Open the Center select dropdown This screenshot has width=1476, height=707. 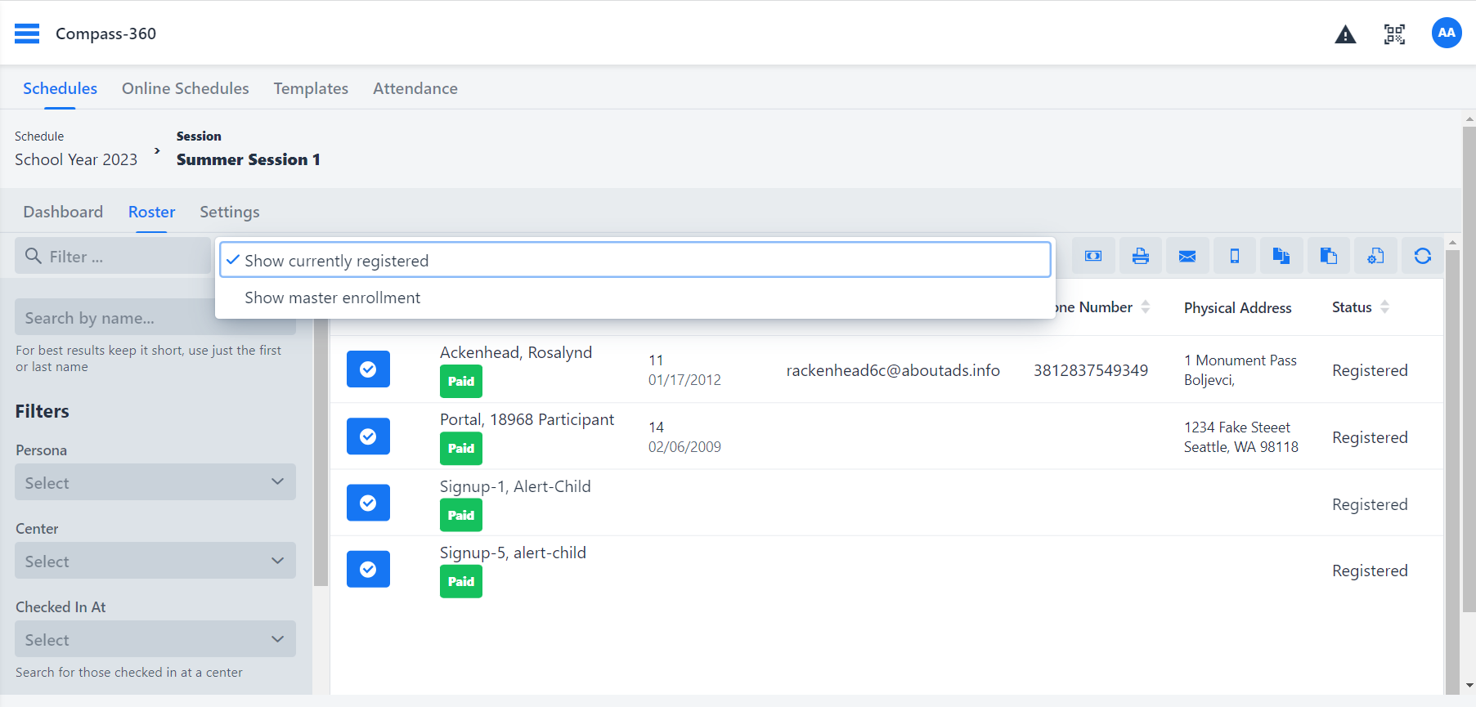(155, 561)
